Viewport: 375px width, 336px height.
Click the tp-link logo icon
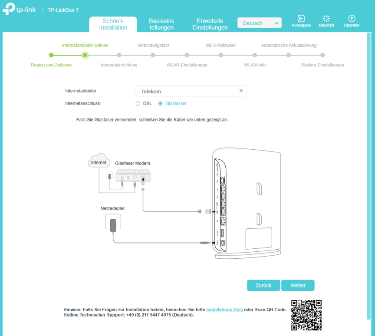tap(9, 9)
